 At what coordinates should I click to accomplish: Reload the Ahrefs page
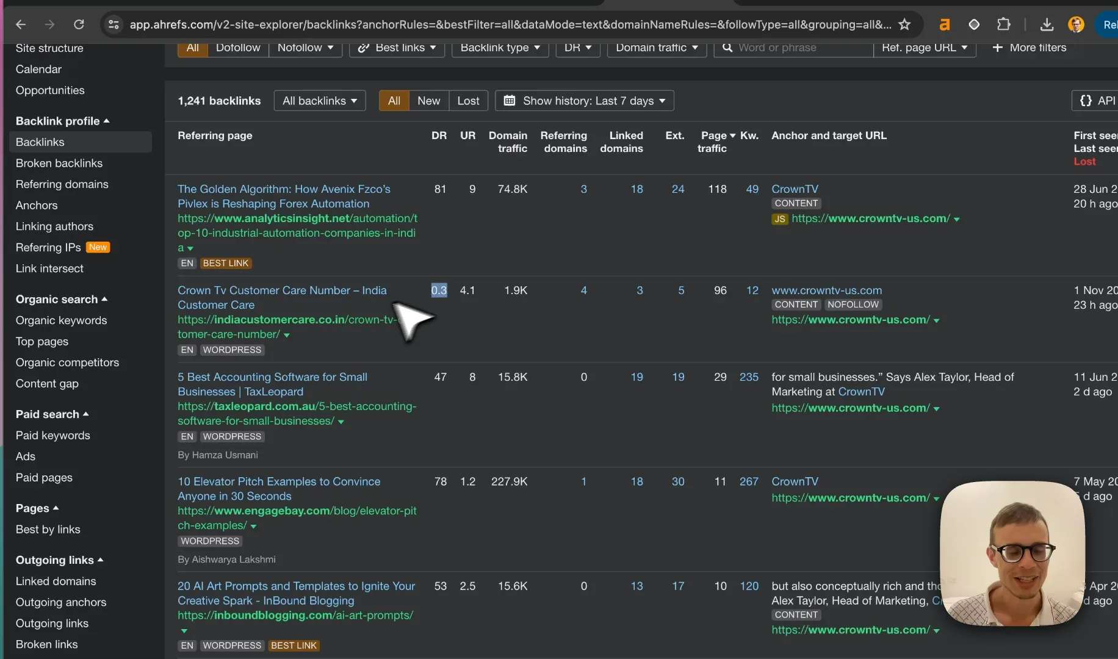coord(79,24)
